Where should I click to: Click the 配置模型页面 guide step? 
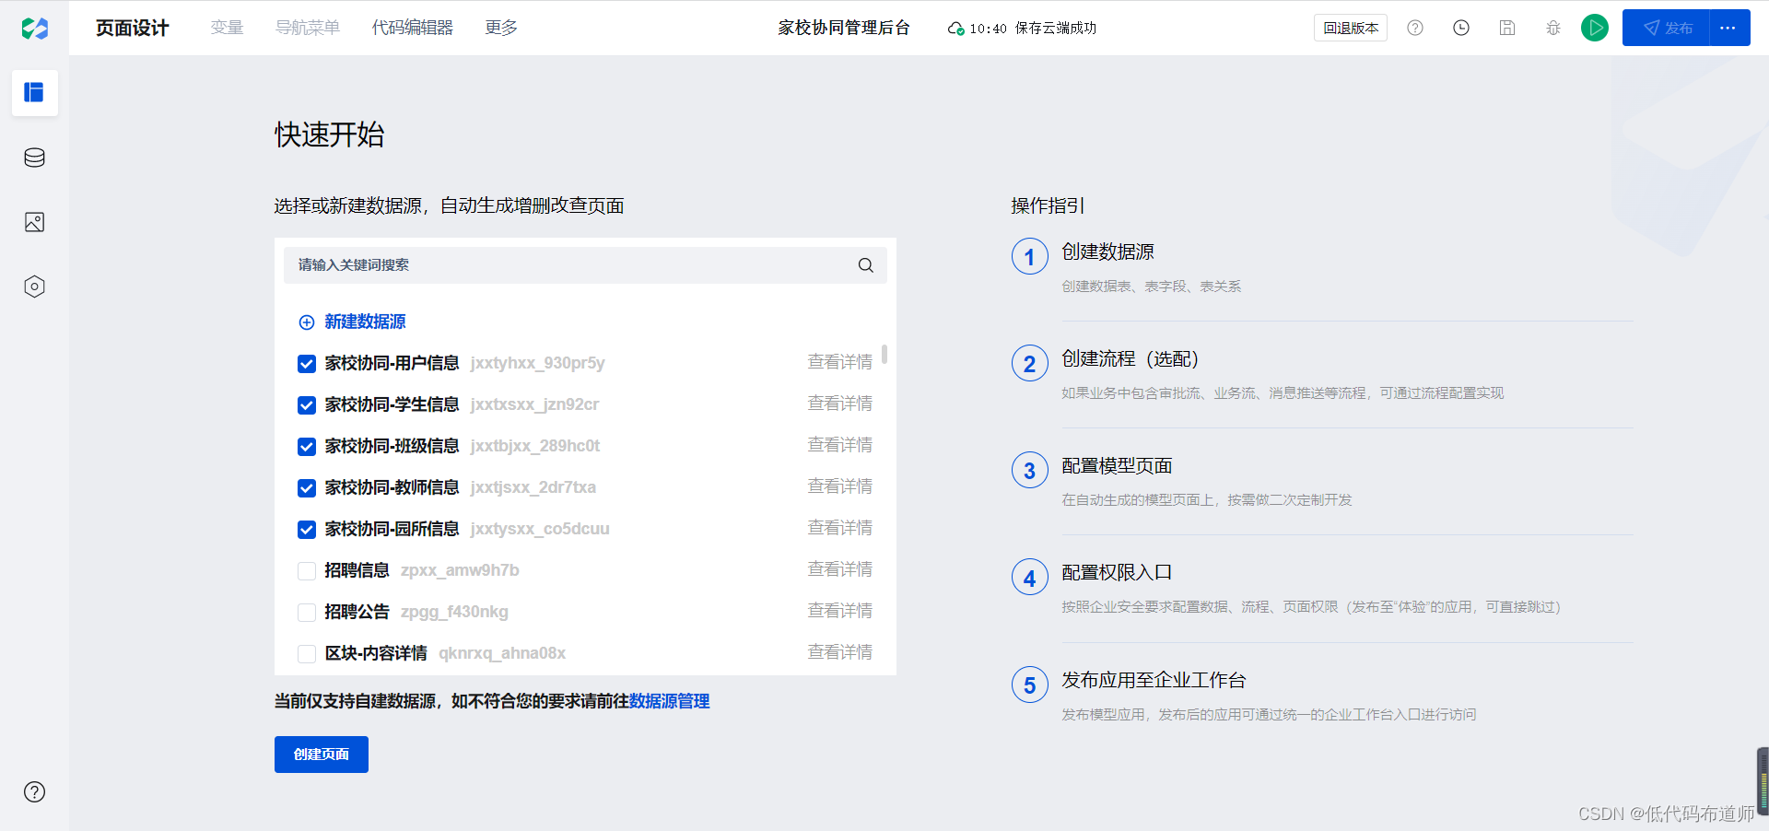(1117, 465)
